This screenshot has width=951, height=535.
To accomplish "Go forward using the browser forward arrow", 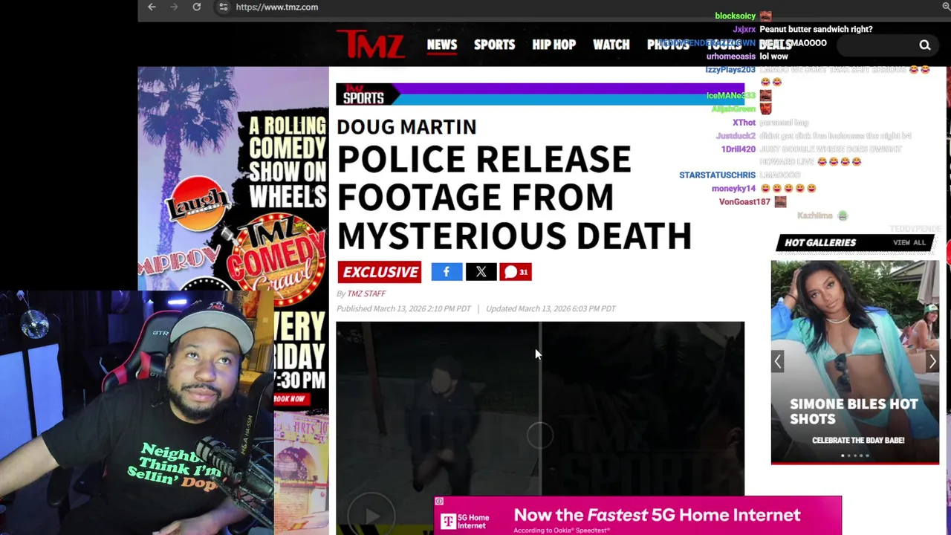I will pyautogui.click(x=174, y=7).
